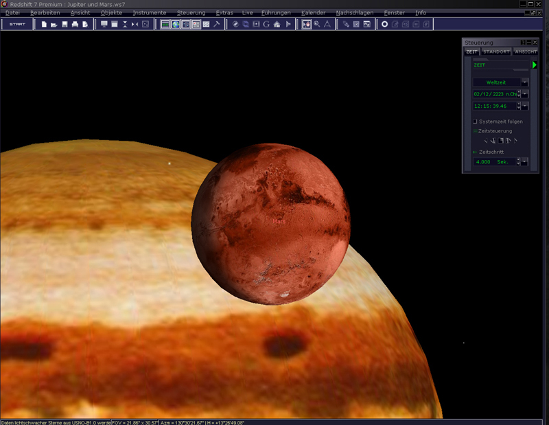Create a new workspace document
Image resolution: width=549 pixels, height=425 pixels.
pos(44,24)
